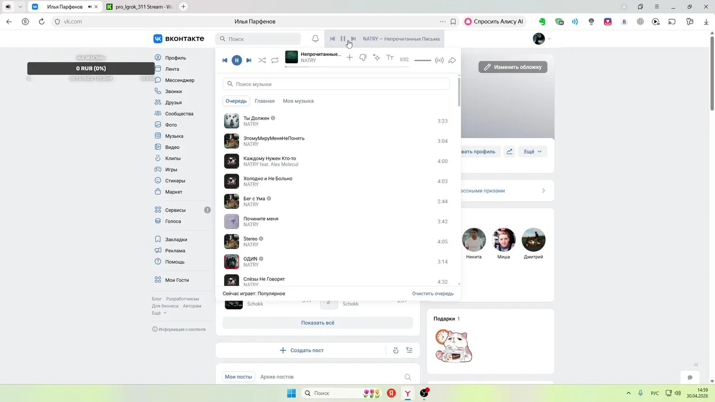Open profile statistics chart icon
The width and height of the screenshot is (715, 402).
point(509,151)
